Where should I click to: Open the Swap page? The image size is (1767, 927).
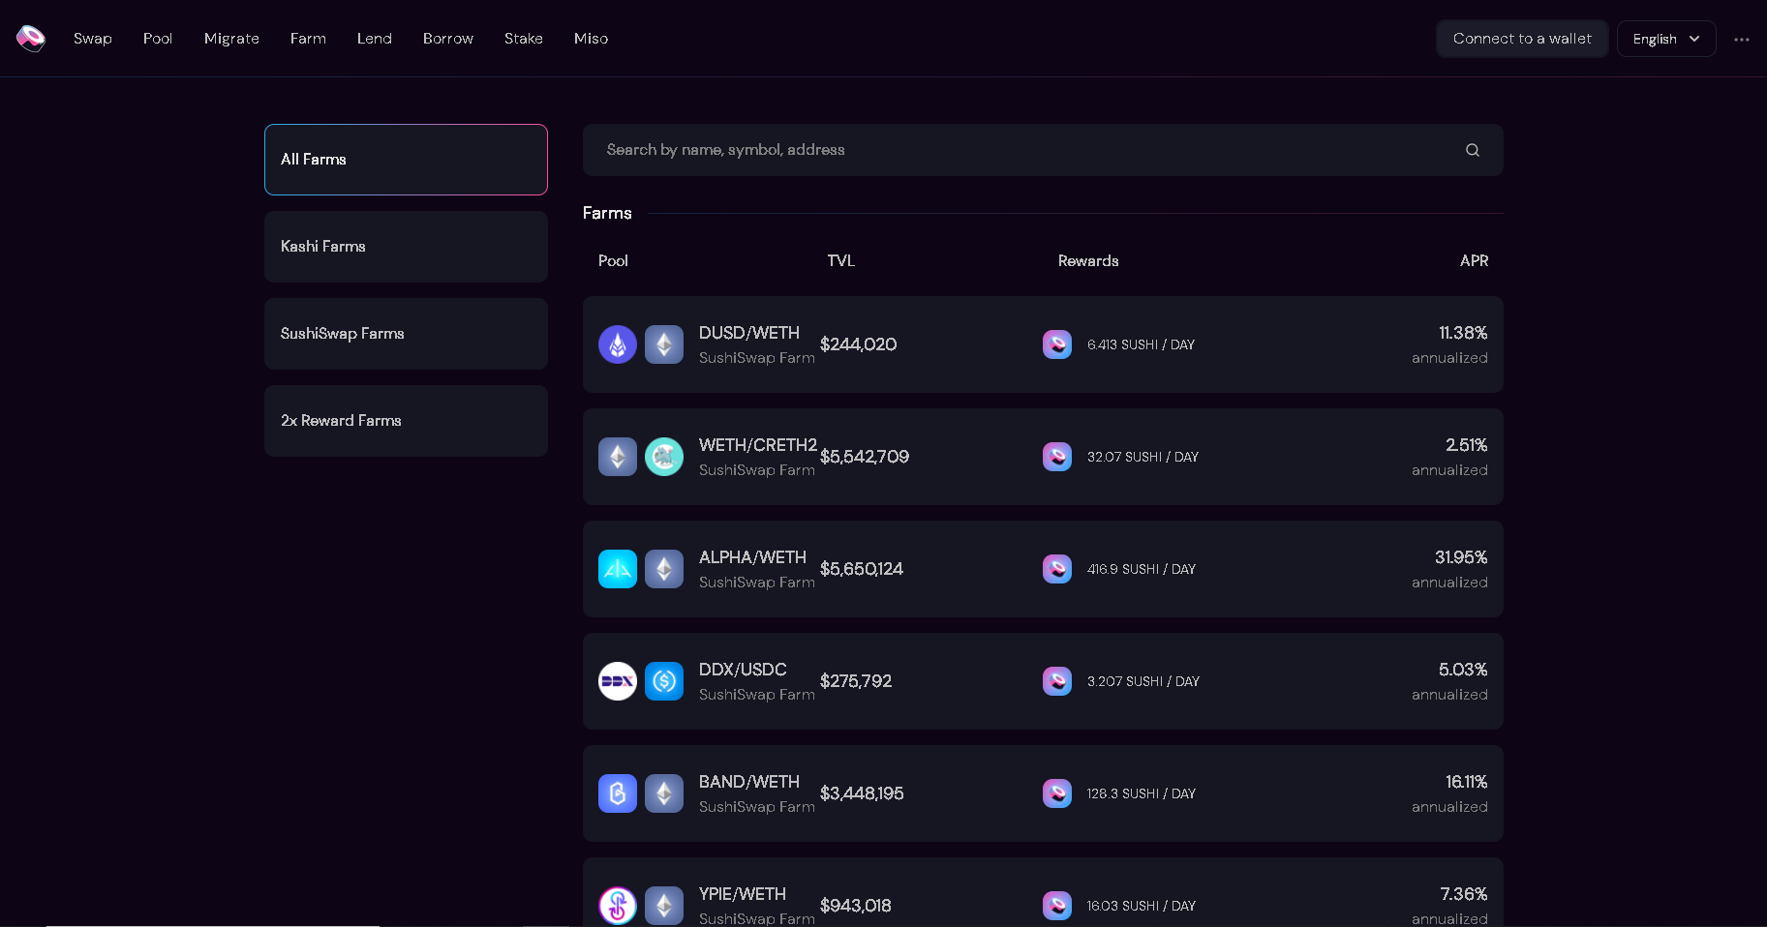click(x=93, y=39)
